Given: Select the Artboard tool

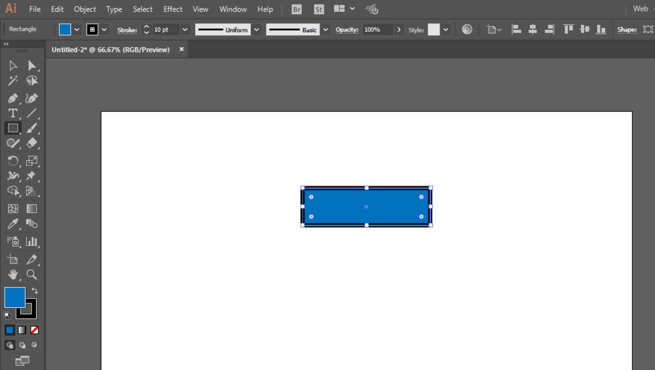Looking at the screenshot, I should tap(13, 260).
